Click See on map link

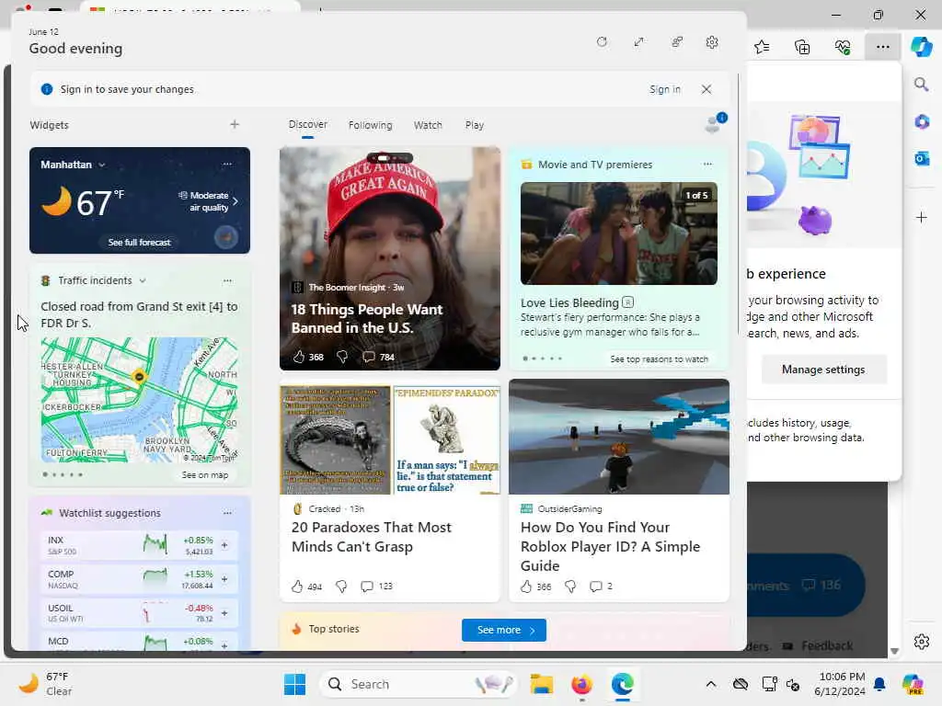[x=205, y=475]
